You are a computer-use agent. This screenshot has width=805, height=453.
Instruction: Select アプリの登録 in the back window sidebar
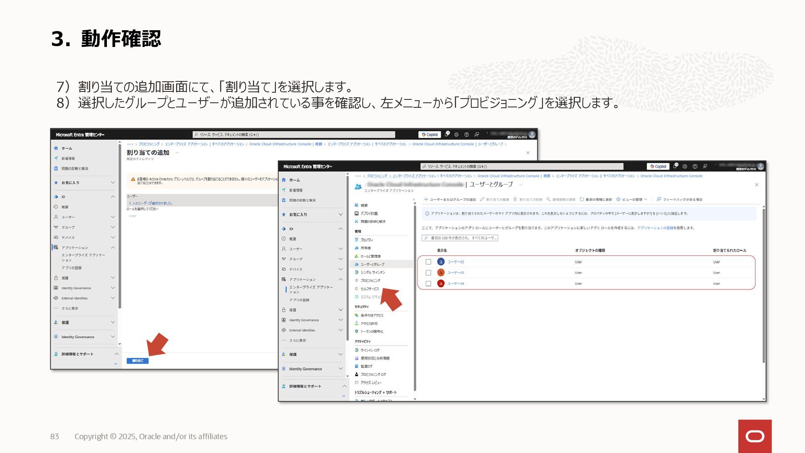pos(72,268)
